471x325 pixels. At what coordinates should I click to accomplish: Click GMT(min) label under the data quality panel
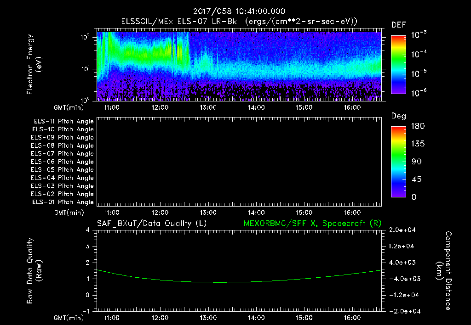(69, 318)
